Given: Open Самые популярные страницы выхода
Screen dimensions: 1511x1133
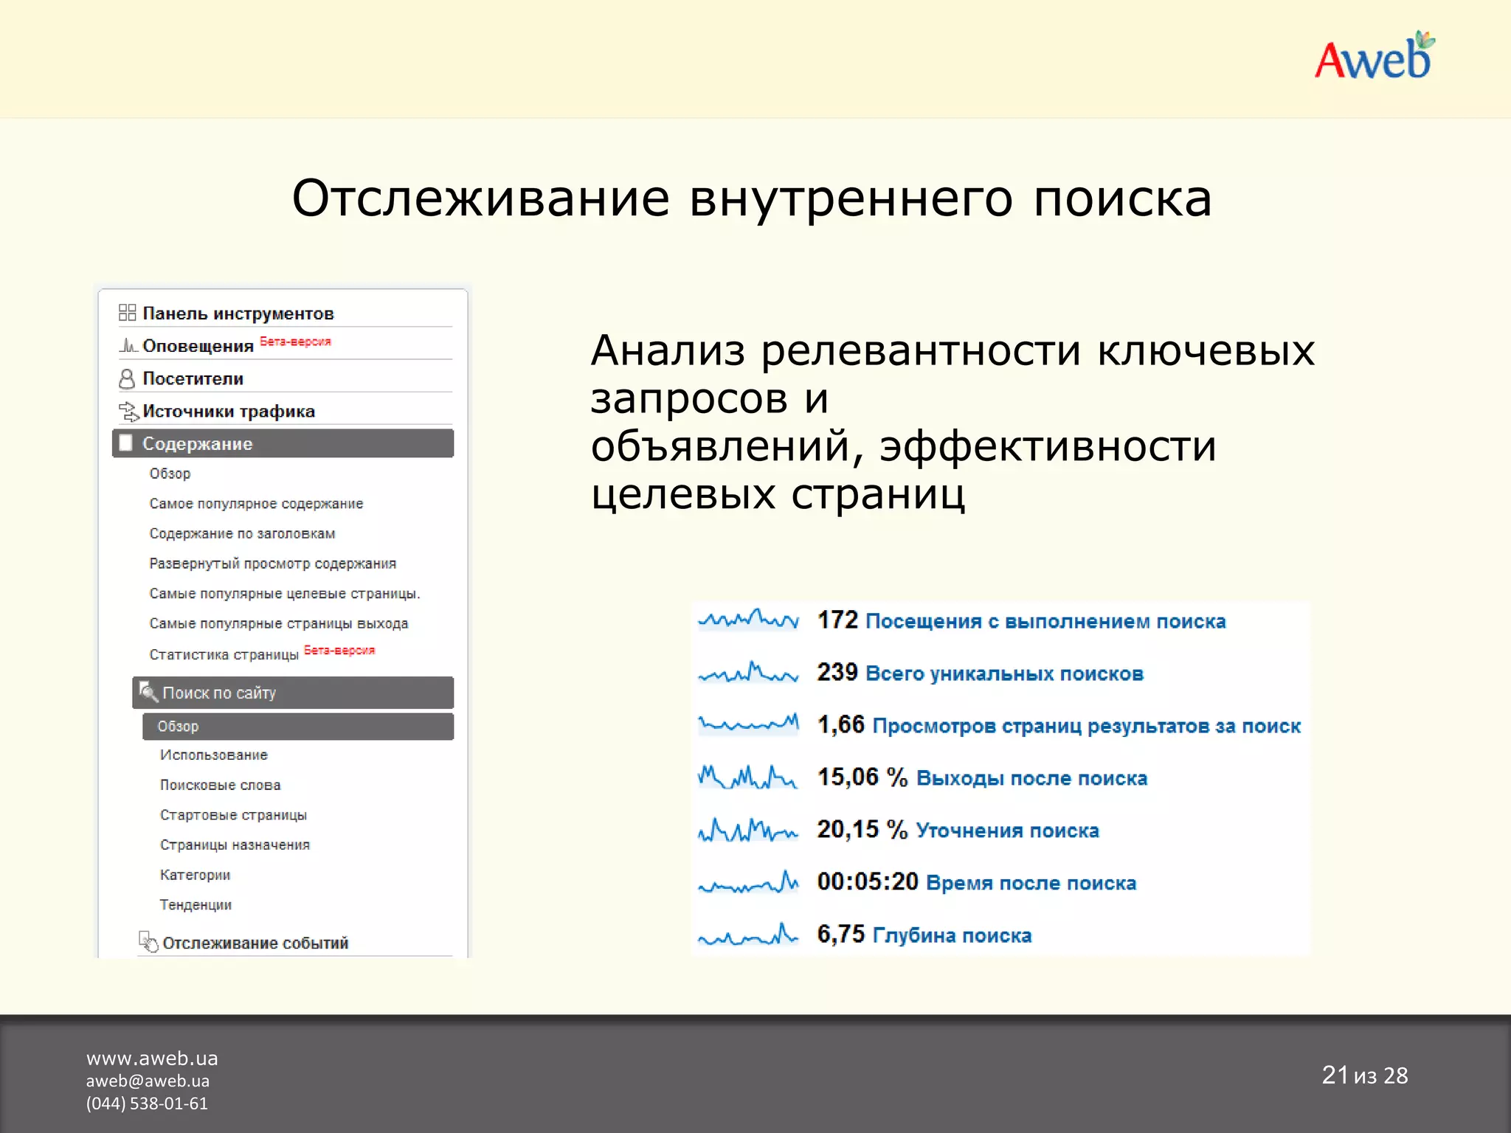Looking at the screenshot, I should [x=278, y=624].
